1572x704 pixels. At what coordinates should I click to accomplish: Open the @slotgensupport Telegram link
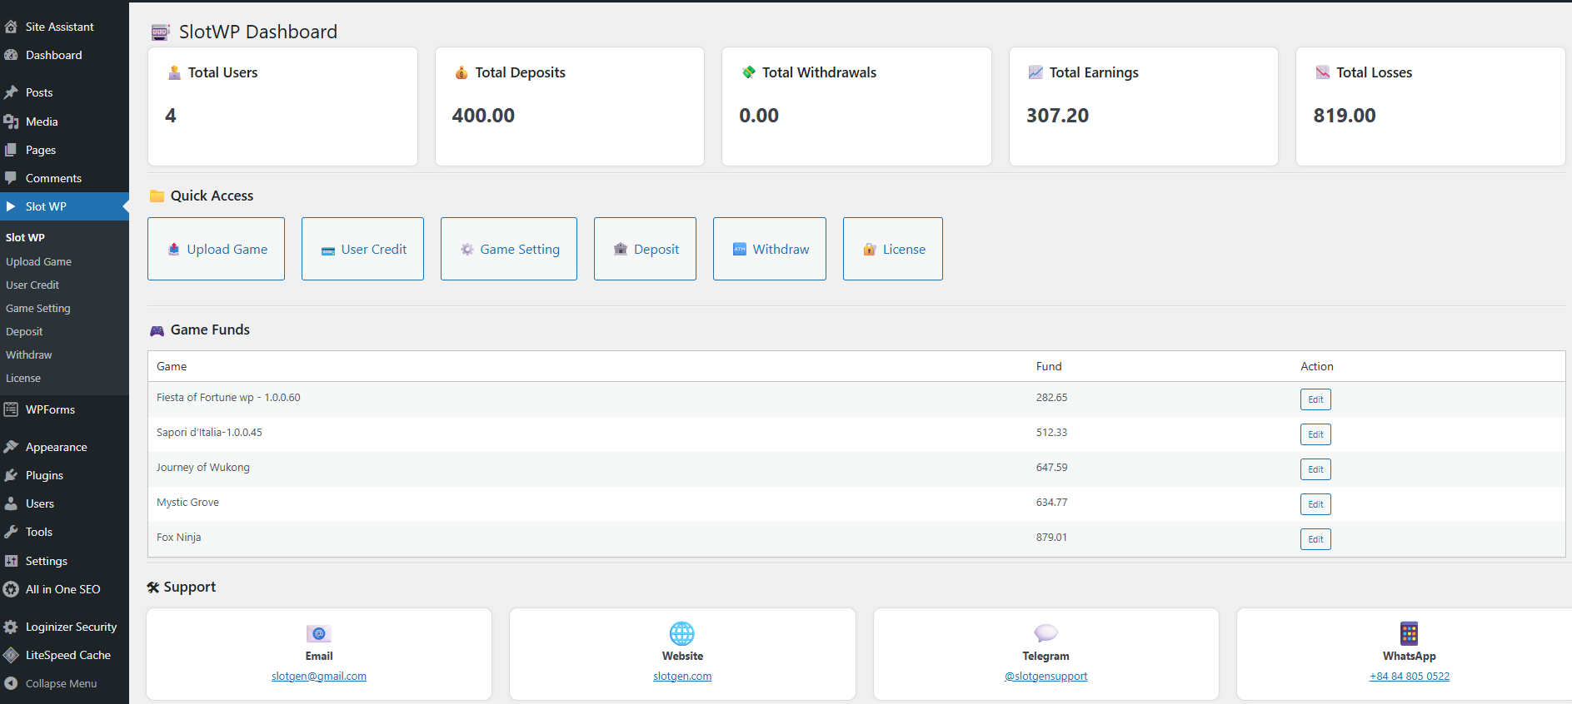click(1046, 677)
